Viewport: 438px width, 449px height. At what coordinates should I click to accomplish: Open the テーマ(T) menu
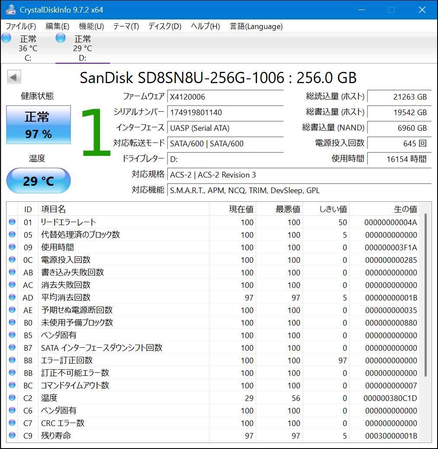(125, 26)
